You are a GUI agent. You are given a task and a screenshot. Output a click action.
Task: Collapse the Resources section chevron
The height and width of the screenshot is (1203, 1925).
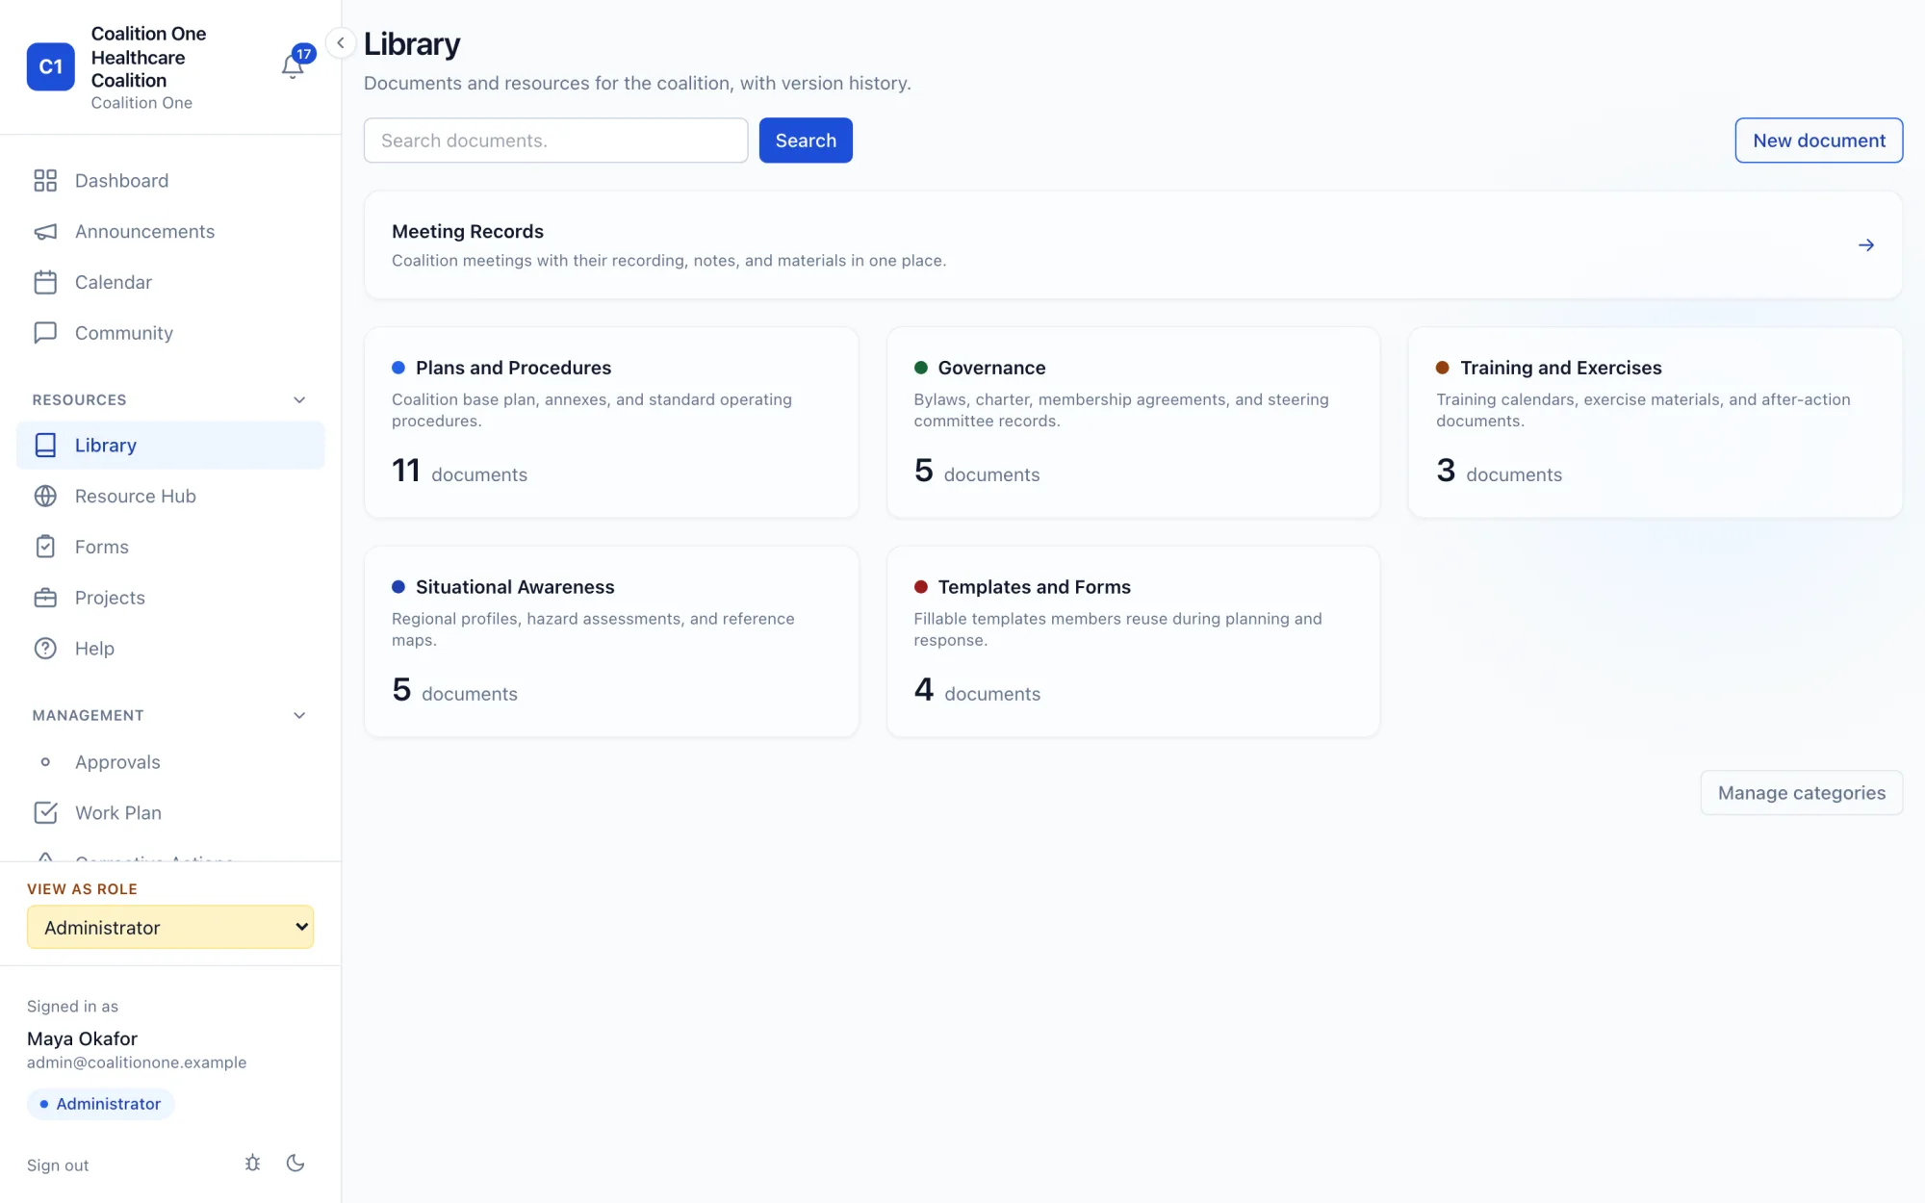click(x=299, y=400)
